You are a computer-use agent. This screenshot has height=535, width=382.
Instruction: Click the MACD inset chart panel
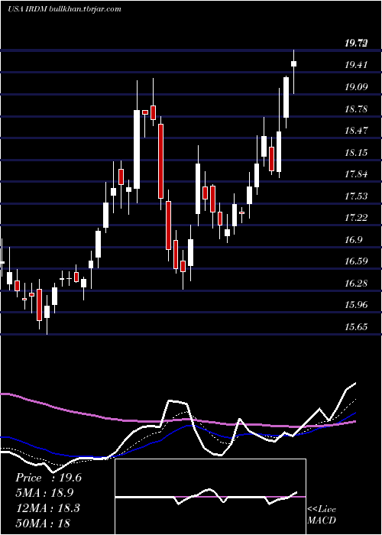pos(210,497)
